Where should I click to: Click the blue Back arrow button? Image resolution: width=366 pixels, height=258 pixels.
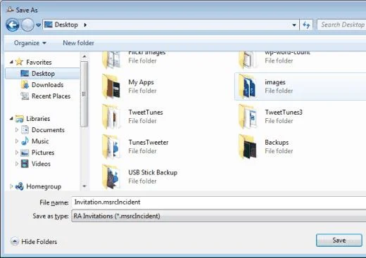(x=13, y=25)
